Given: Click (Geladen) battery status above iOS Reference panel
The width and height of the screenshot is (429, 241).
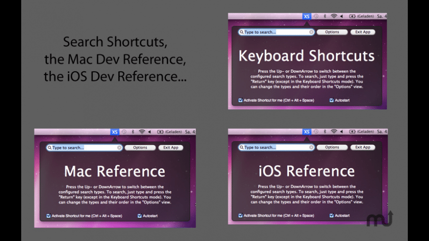Looking at the screenshot, I should pyautogui.click(x=365, y=131).
